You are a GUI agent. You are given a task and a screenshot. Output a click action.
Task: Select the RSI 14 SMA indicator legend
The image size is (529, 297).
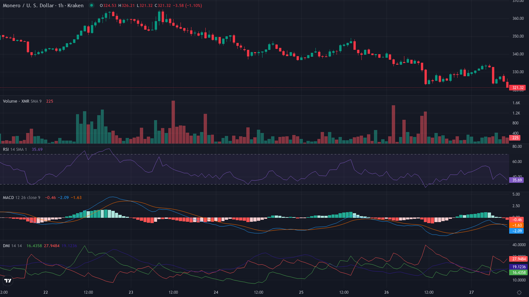[x=15, y=149]
